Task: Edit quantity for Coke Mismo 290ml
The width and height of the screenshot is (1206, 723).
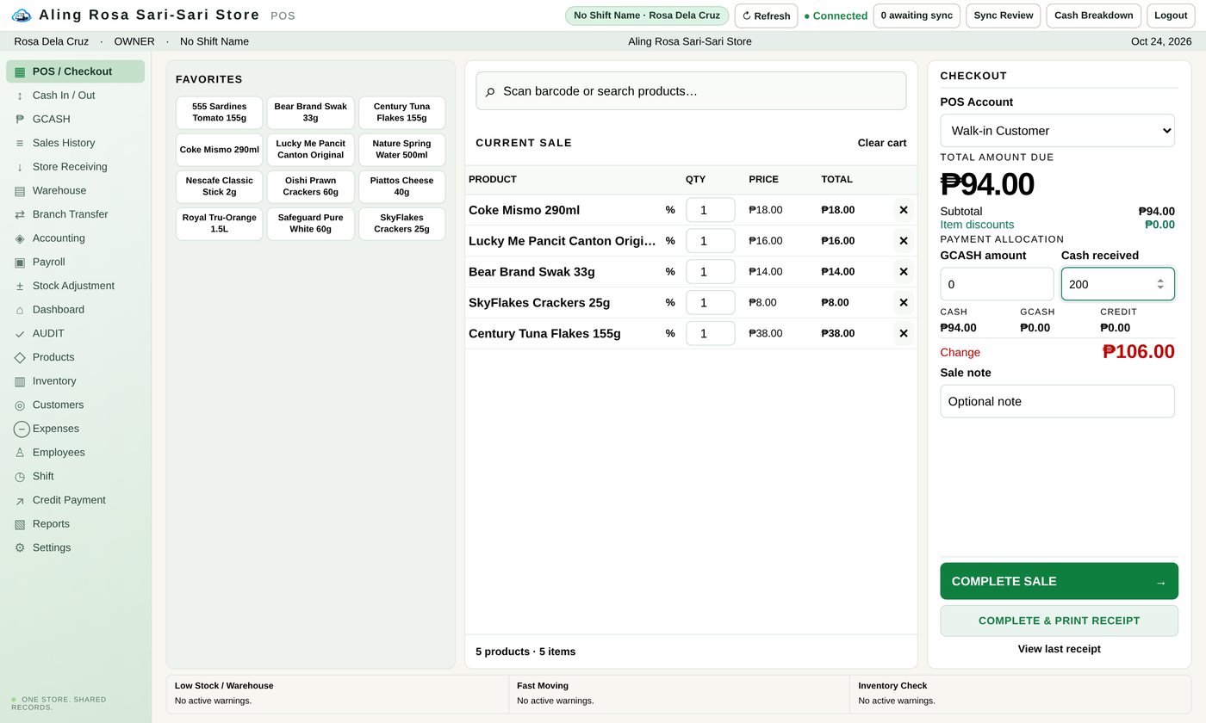Action: [710, 210]
